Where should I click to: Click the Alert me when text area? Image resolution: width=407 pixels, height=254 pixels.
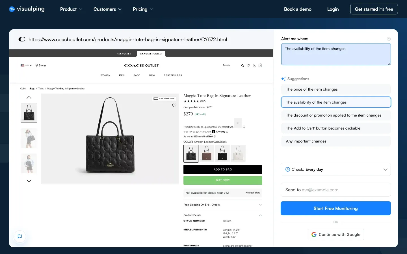click(336, 54)
